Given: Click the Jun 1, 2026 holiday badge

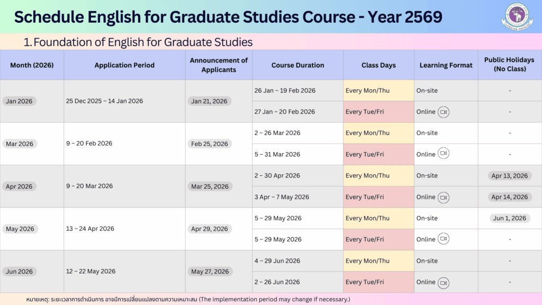Looking at the screenshot, I should coord(509,218).
